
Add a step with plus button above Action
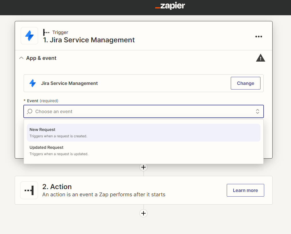[143, 167]
